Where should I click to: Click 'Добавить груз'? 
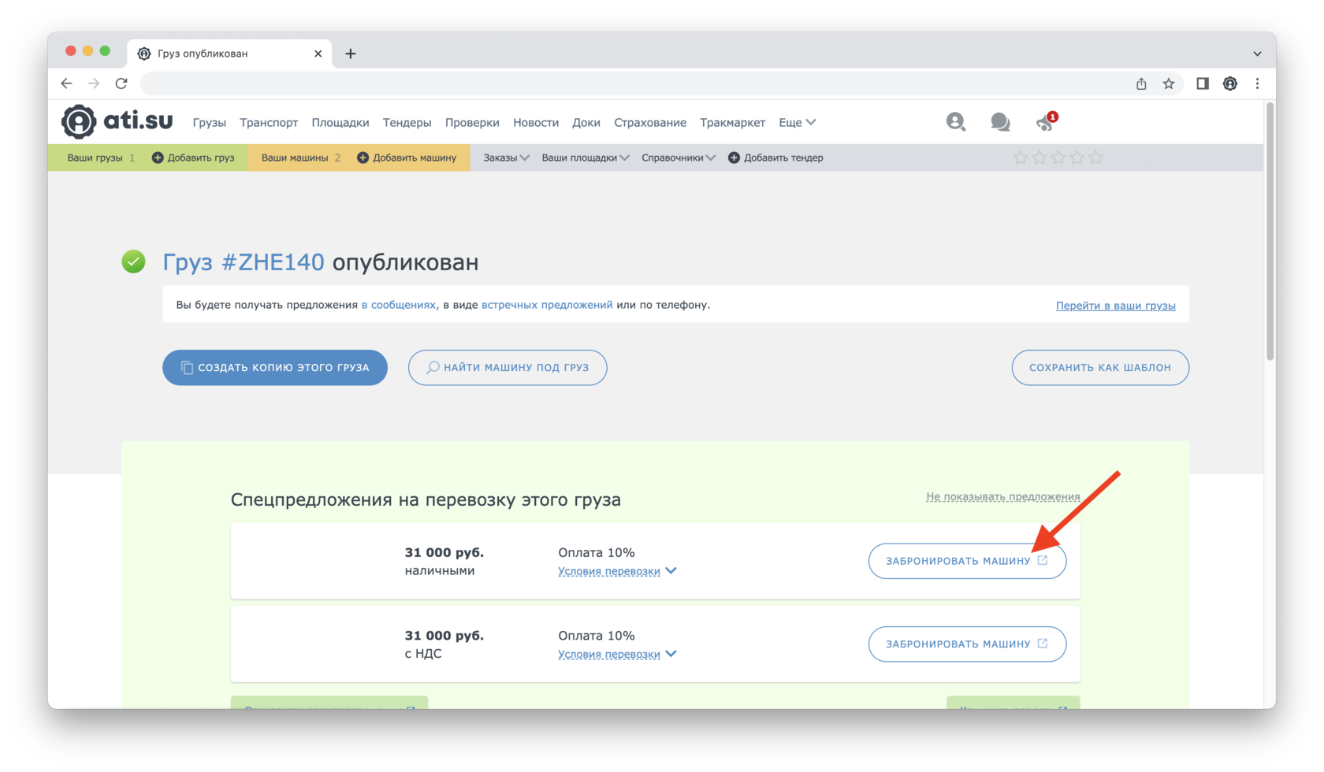coord(193,158)
